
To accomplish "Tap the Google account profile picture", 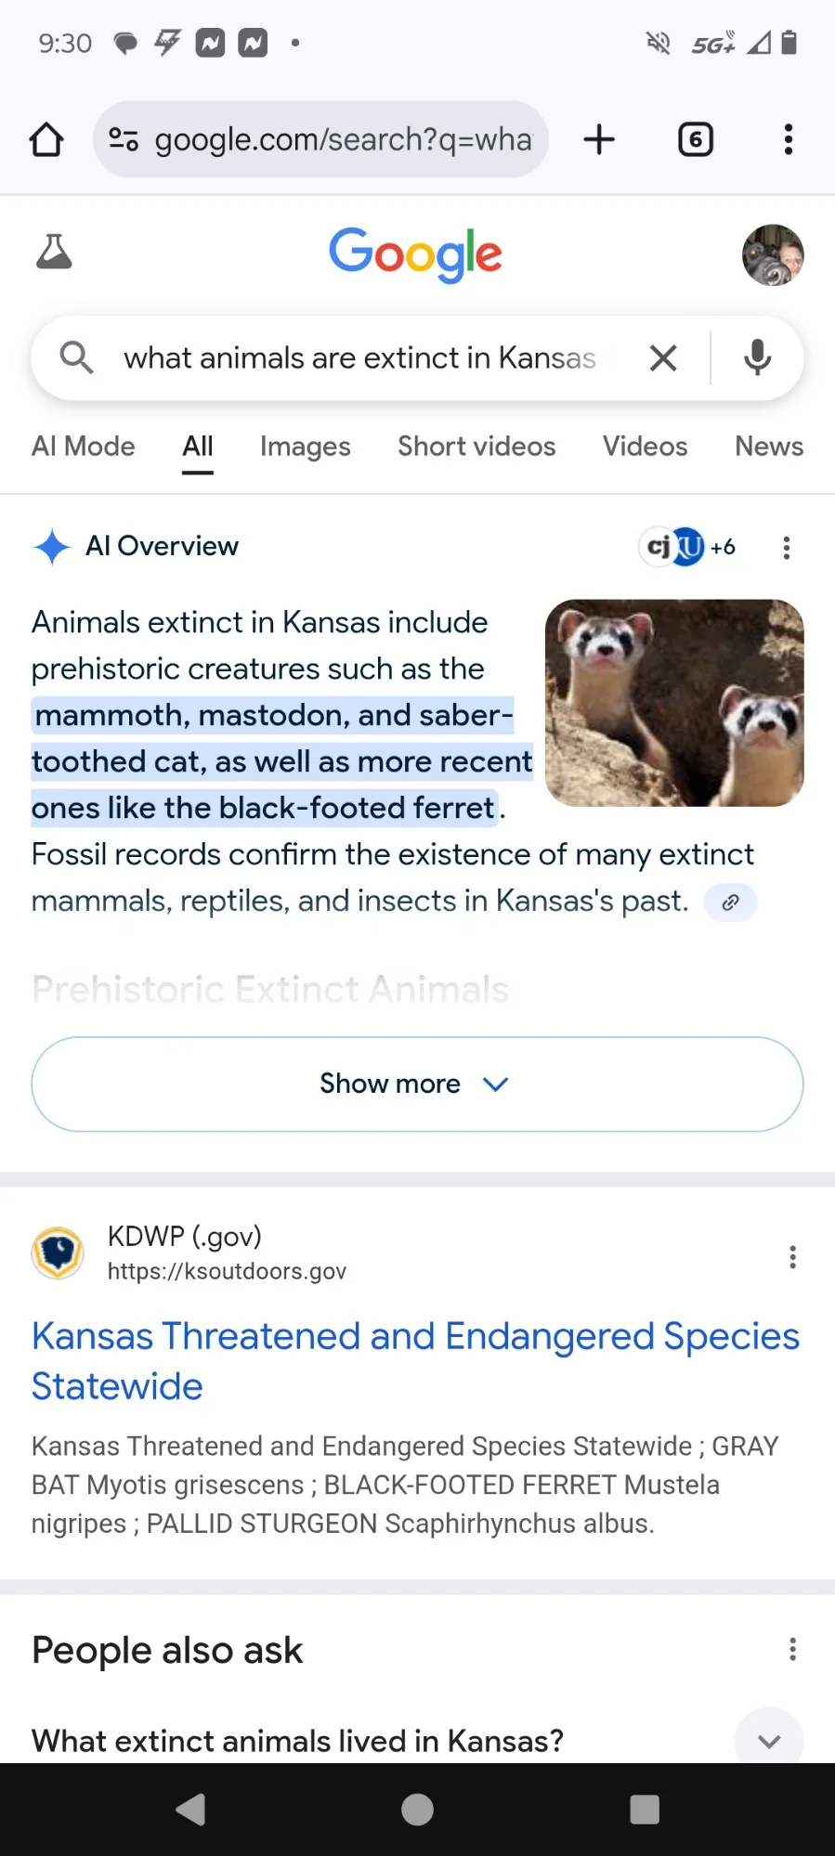I will (x=772, y=254).
